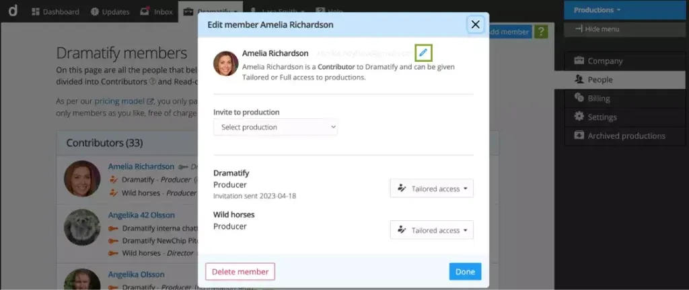
Task: Click Angelika 42 Olsson's avatar
Action: pyautogui.click(x=82, y=227)
